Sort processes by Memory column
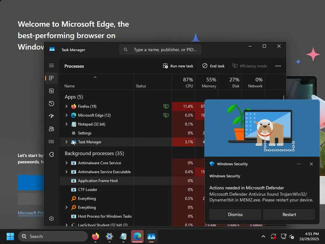The image size is (325, 244). point(207,82)
